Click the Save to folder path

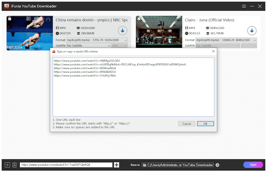click(178, 165)
